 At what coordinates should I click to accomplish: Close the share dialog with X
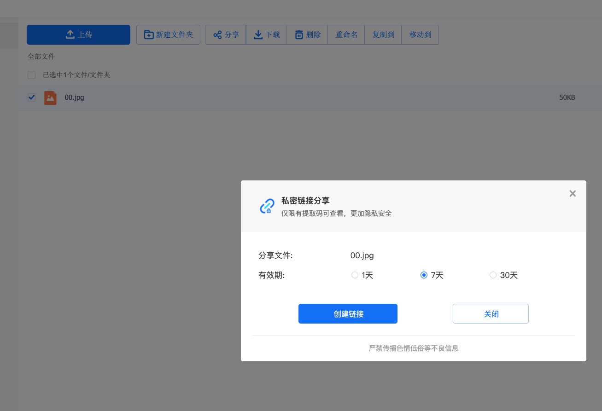573,194
